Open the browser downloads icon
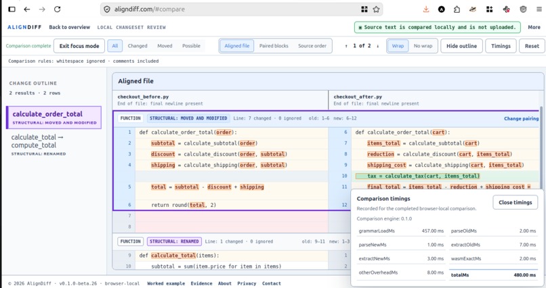This screenshot has width=546, height=288. [426, 9]
